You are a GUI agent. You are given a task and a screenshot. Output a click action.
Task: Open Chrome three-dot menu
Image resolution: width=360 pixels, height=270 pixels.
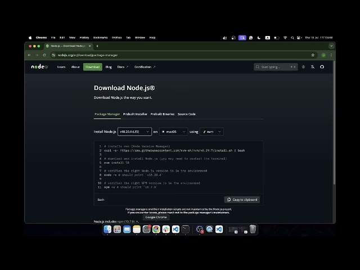[x=331, y=55]
